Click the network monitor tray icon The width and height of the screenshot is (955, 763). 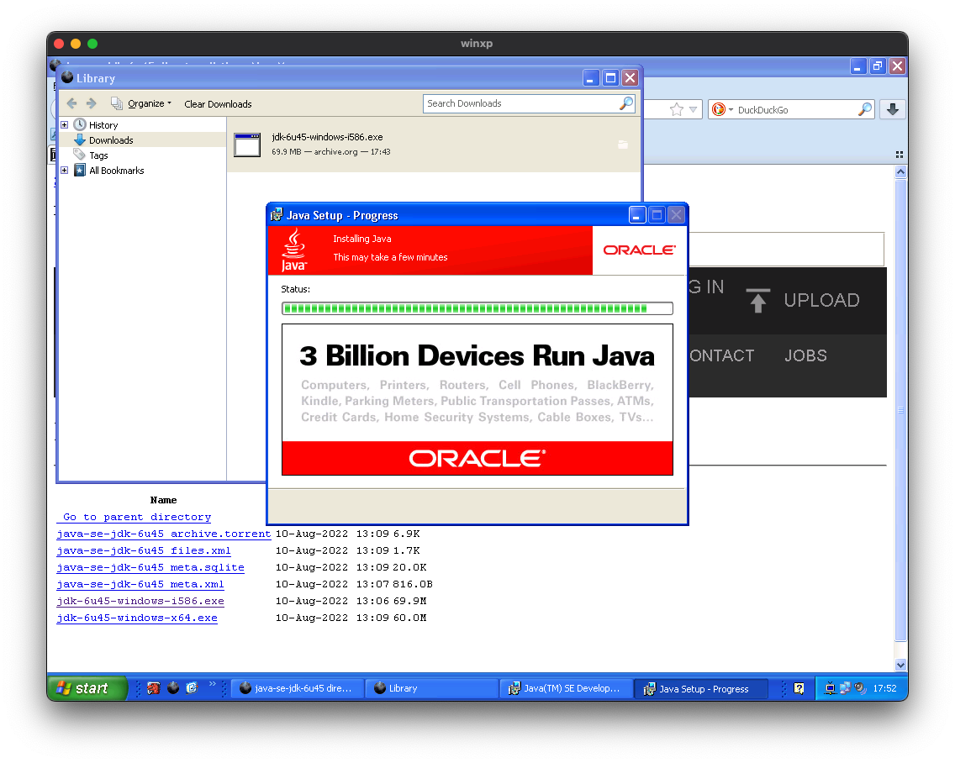(x=830, y=689)
